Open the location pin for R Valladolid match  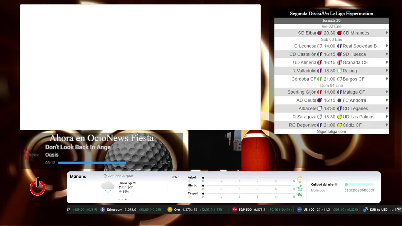tap(387, 71)
